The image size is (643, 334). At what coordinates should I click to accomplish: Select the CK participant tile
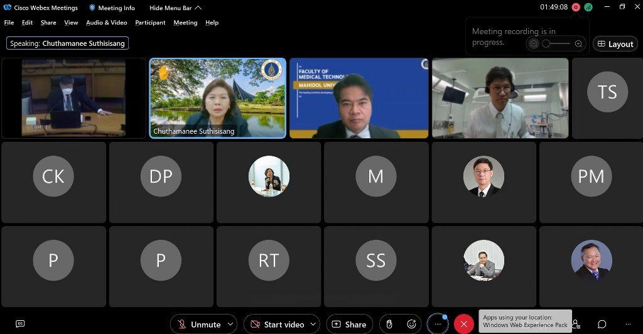click(x=54, y=182)
